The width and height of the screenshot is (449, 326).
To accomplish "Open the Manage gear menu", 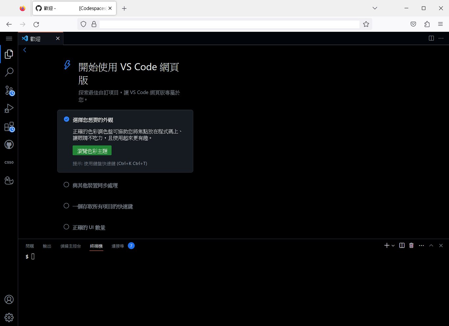I will (x=9, y=317).
